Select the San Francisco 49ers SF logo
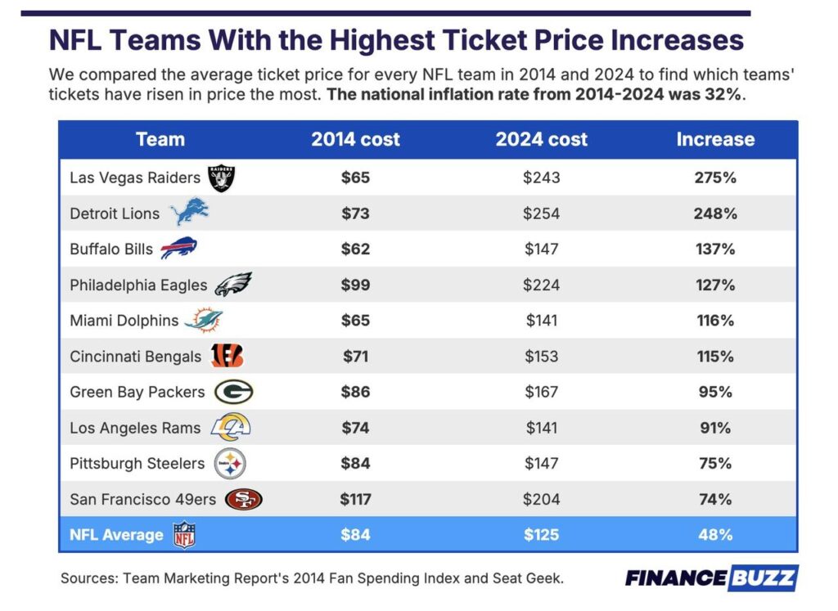The image size is (838, 611). tap(244, 500)
